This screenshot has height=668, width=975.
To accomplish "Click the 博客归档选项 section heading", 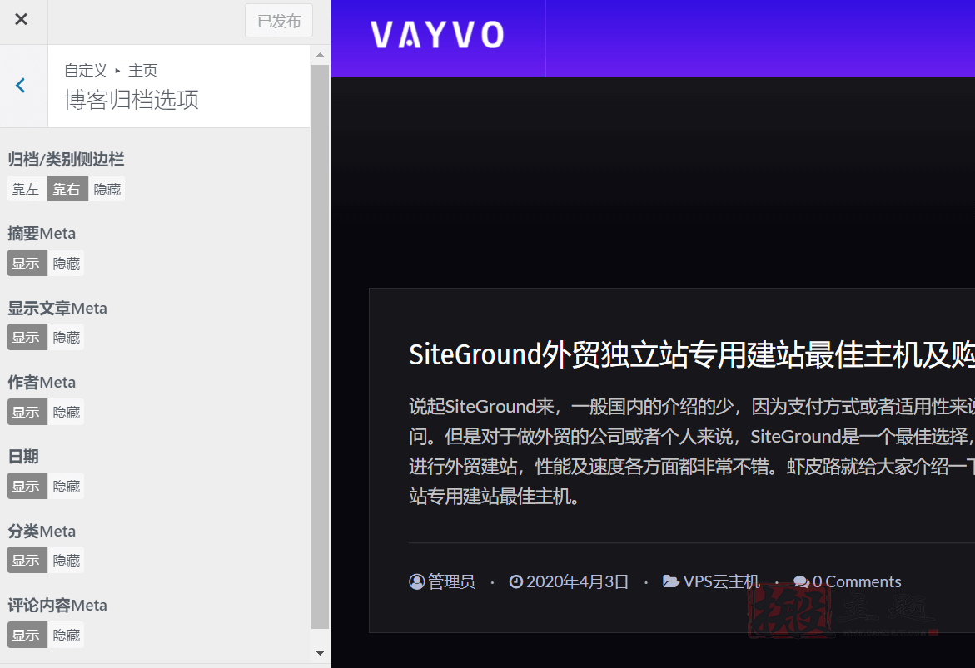I will (x=132, y=100).
